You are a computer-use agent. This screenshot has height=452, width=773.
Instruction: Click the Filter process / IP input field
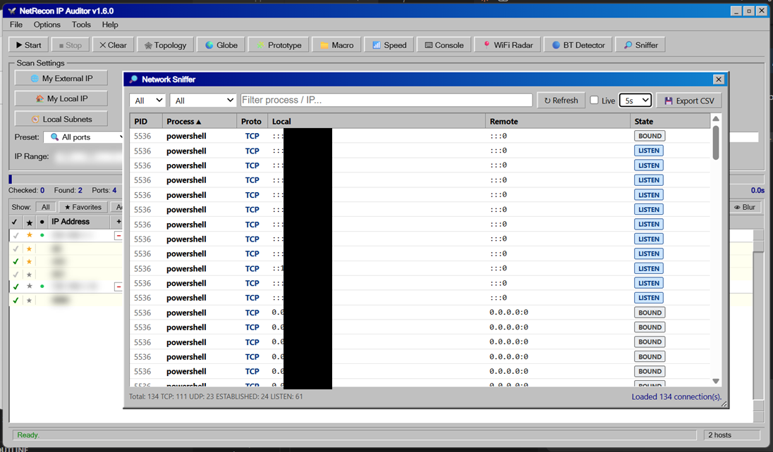[386, 100]
